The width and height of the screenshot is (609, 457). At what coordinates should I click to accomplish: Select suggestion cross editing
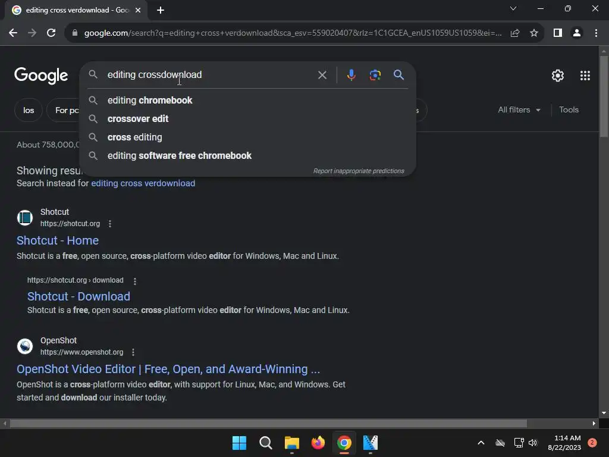pos(247,137)
